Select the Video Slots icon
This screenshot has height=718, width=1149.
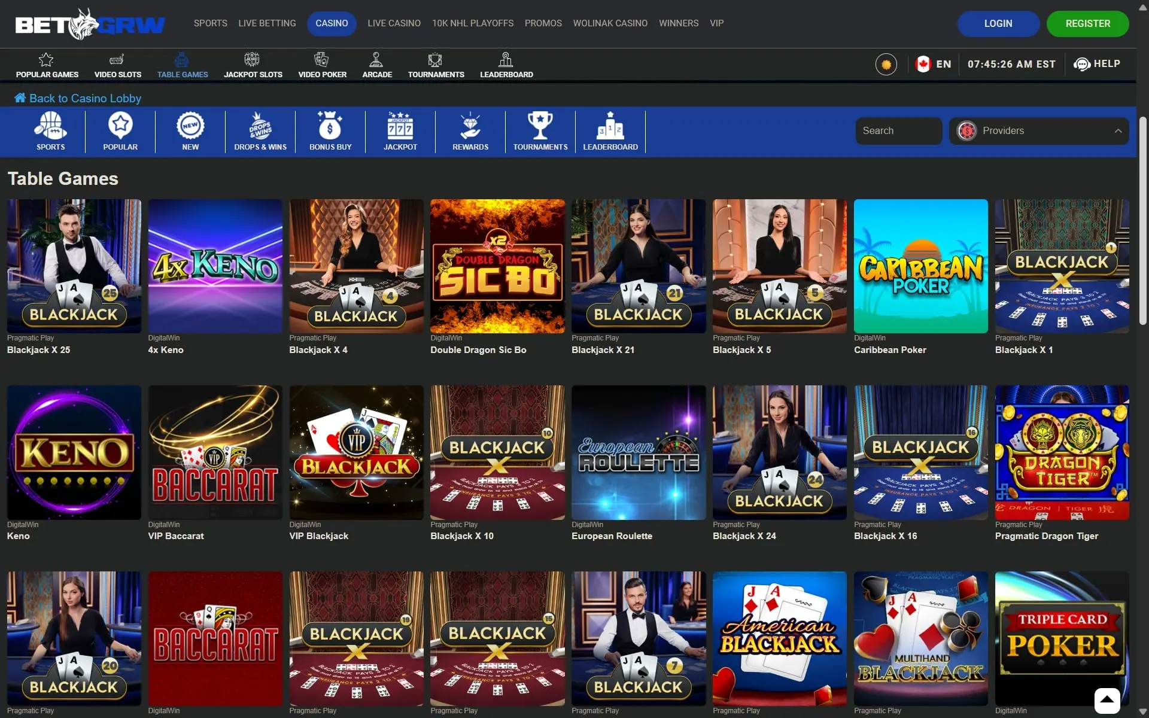[117, 60]
